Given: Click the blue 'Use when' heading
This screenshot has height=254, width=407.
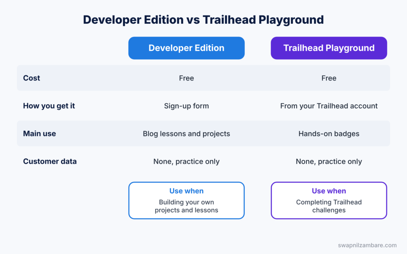Looking at the screenshot, I should (186, 191).
